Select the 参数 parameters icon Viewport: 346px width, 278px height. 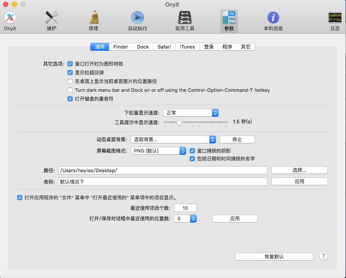tap(229, 21)
